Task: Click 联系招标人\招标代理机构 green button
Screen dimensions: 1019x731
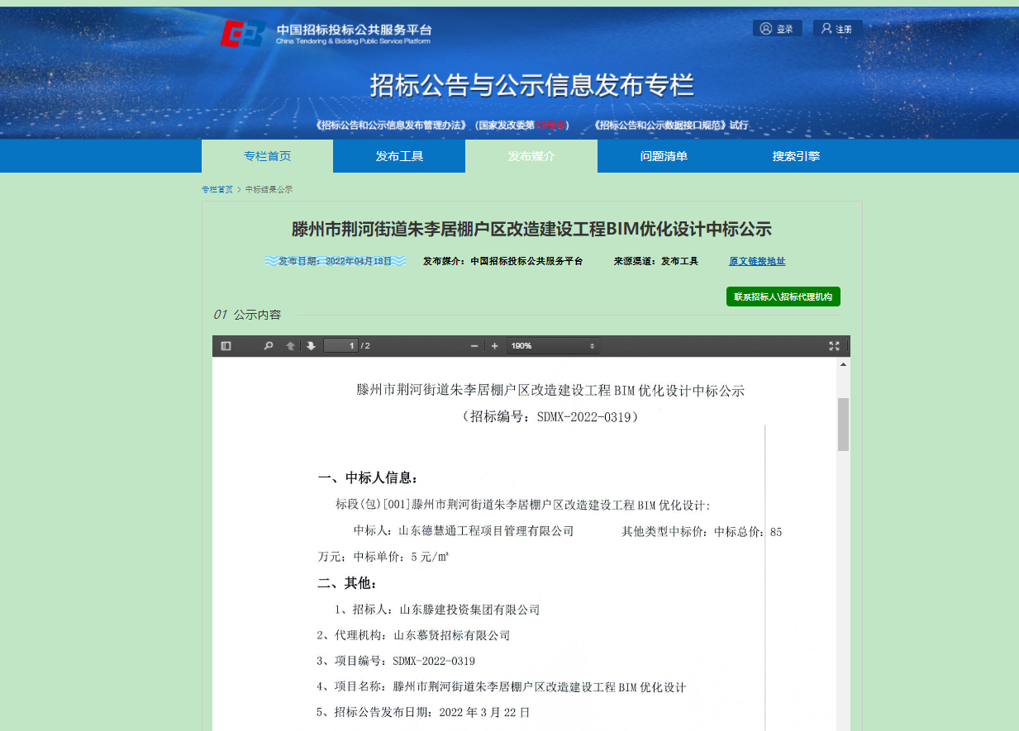Action: (782, 296)
